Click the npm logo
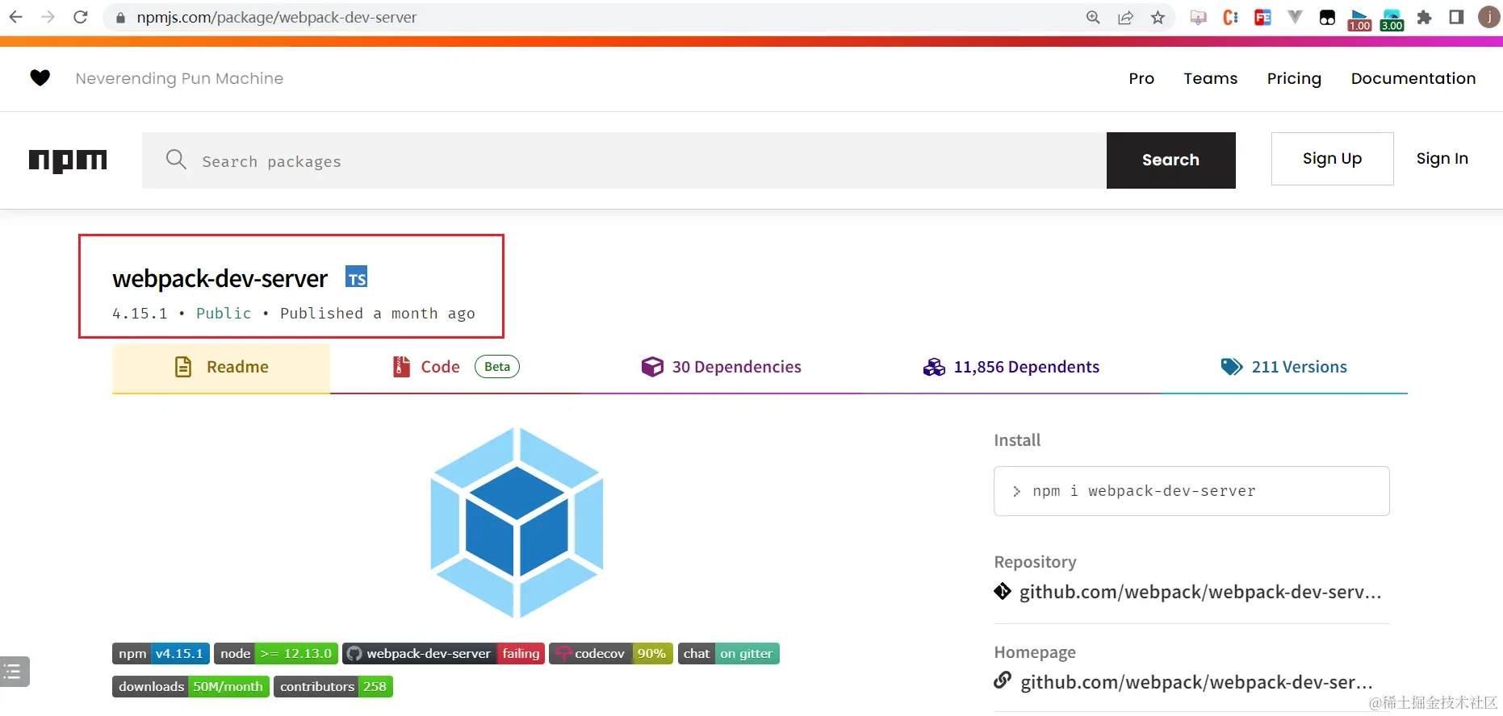 click(68, 160)
